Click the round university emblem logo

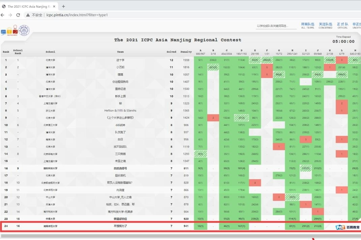(24, 31)
